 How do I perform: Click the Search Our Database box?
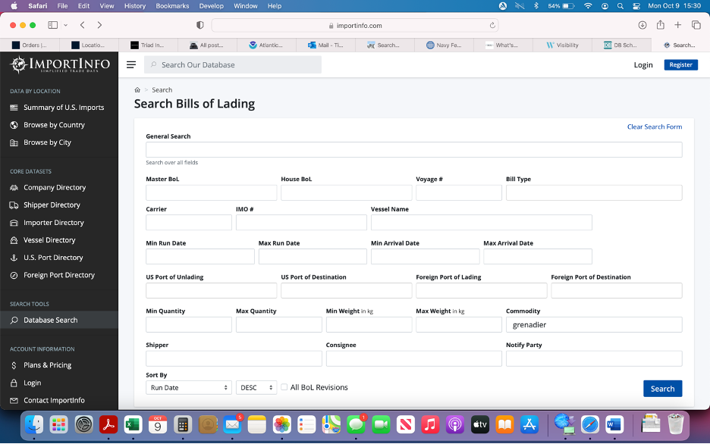pos(233,64)
